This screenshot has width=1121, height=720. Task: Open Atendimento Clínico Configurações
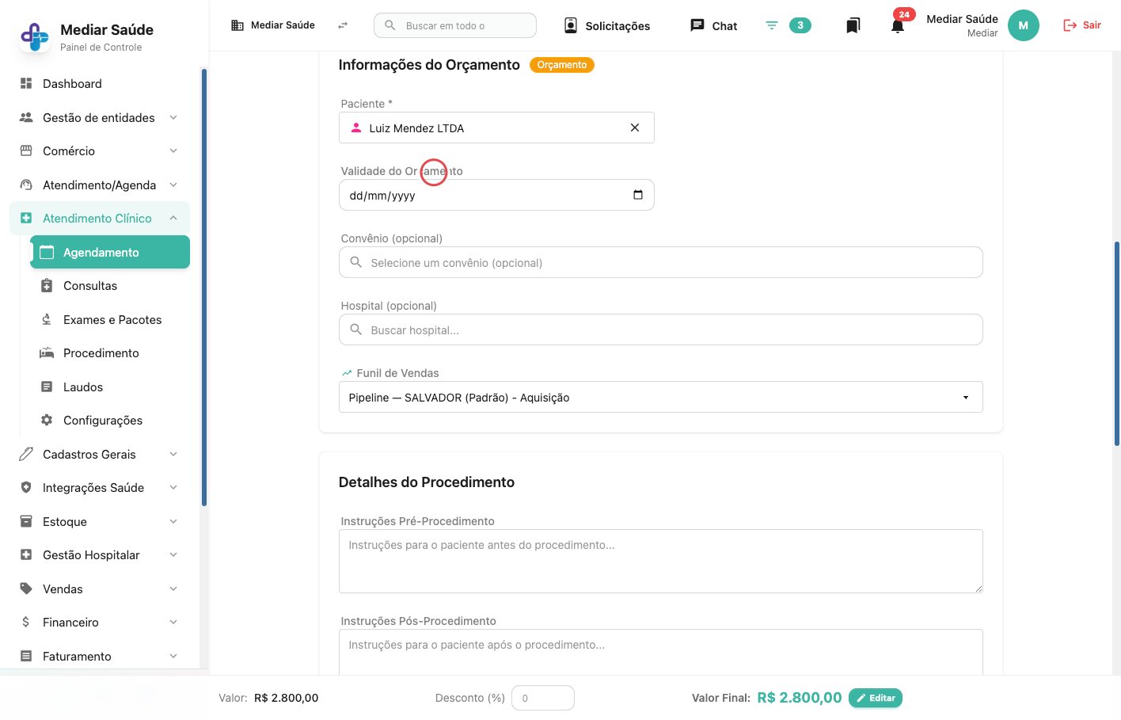point(110,421)
